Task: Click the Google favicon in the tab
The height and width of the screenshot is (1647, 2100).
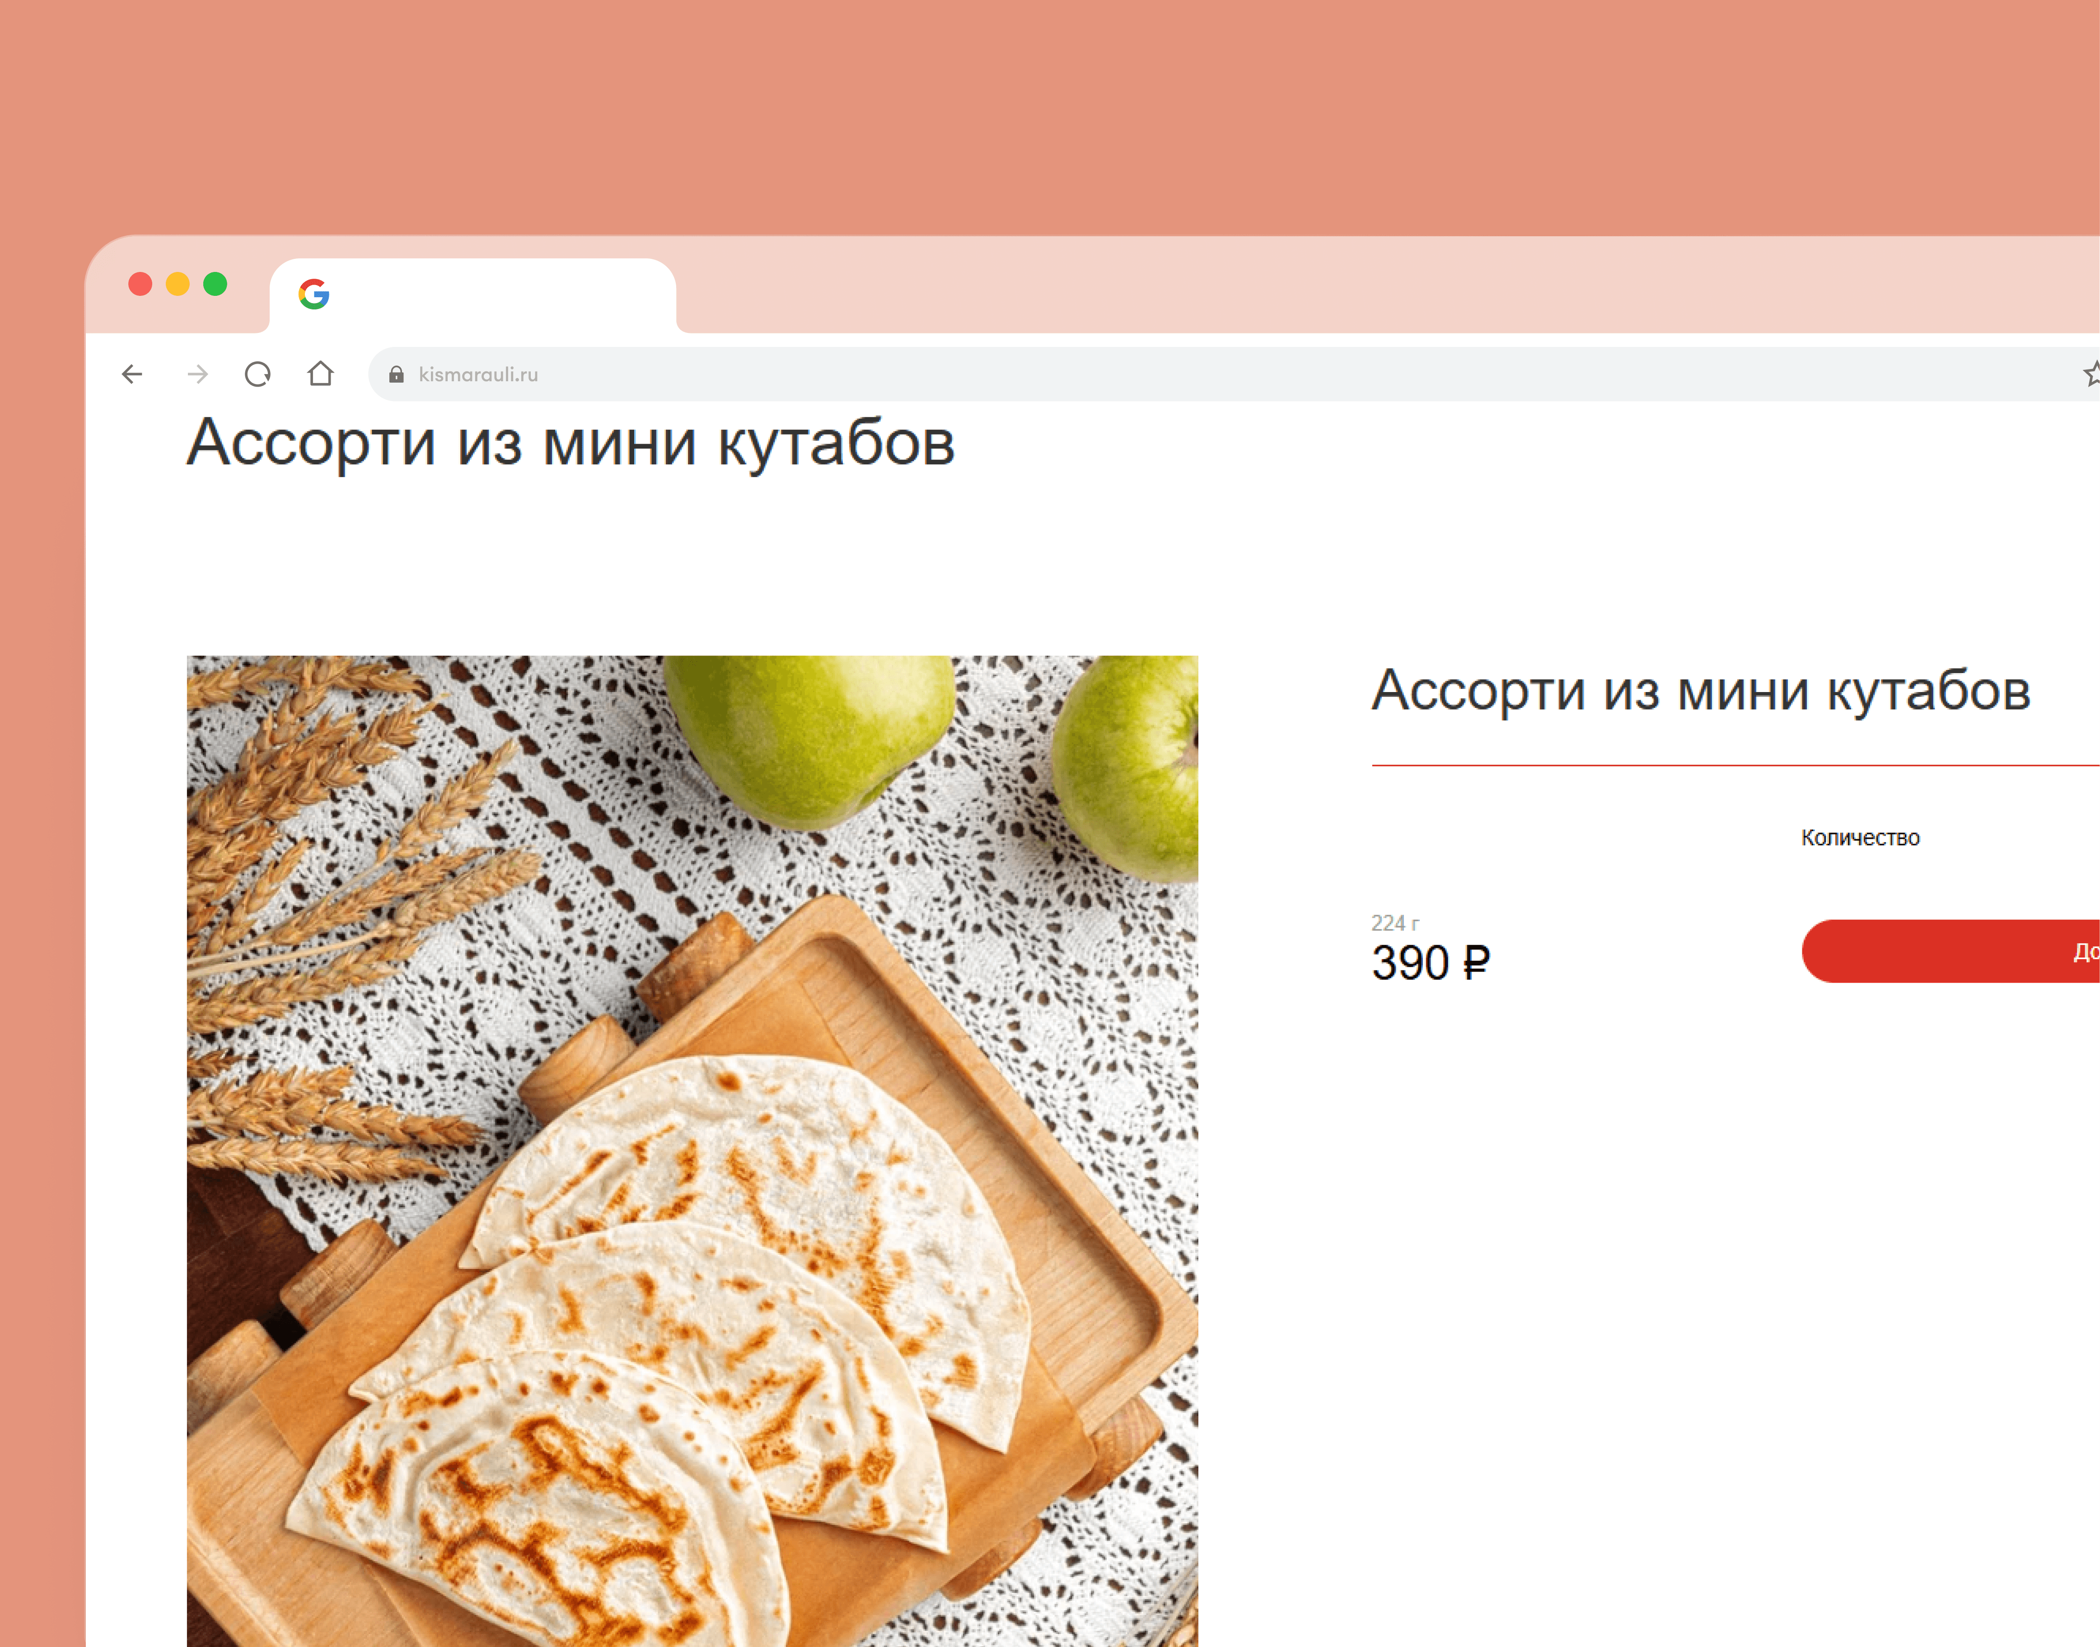Action: tap(314, 294)
